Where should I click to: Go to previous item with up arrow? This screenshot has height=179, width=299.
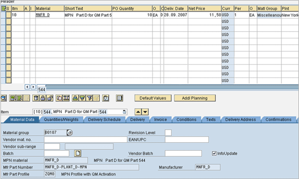[138, 112]
